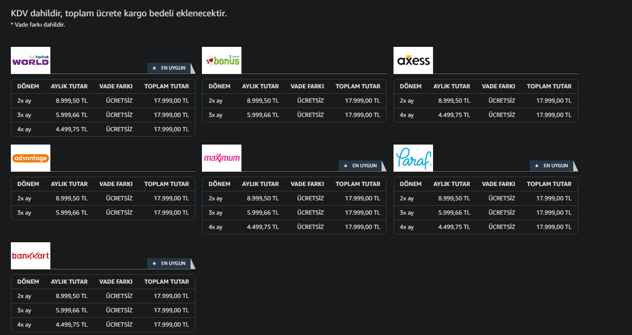Screen dimensions: 632x335
Task: Click the Axess card logo
Action: (x=413, y=60)
